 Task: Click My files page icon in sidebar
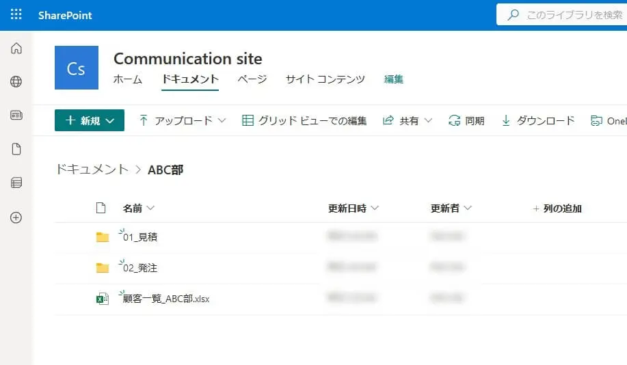pos(16,149)
